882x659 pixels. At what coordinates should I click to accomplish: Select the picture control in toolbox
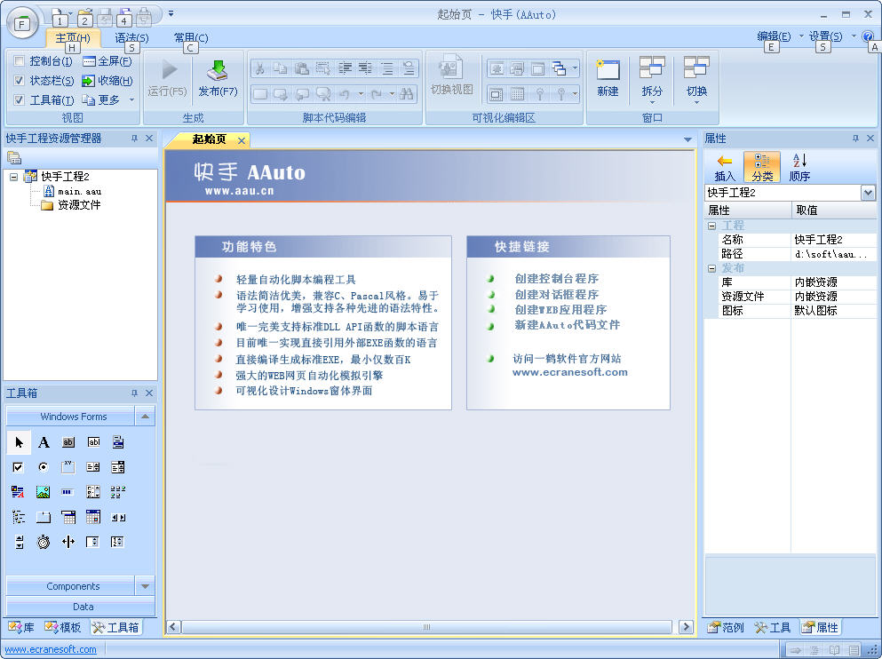point(44,492)
